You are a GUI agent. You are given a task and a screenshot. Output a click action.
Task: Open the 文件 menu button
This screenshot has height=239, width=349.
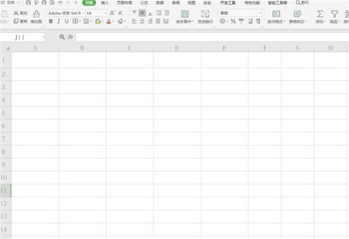coord(10,3)
